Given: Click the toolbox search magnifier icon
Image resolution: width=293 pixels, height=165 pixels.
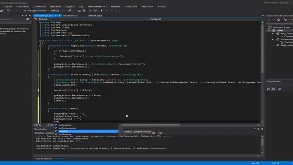Looking at the screenshot, I should [27, 19].
